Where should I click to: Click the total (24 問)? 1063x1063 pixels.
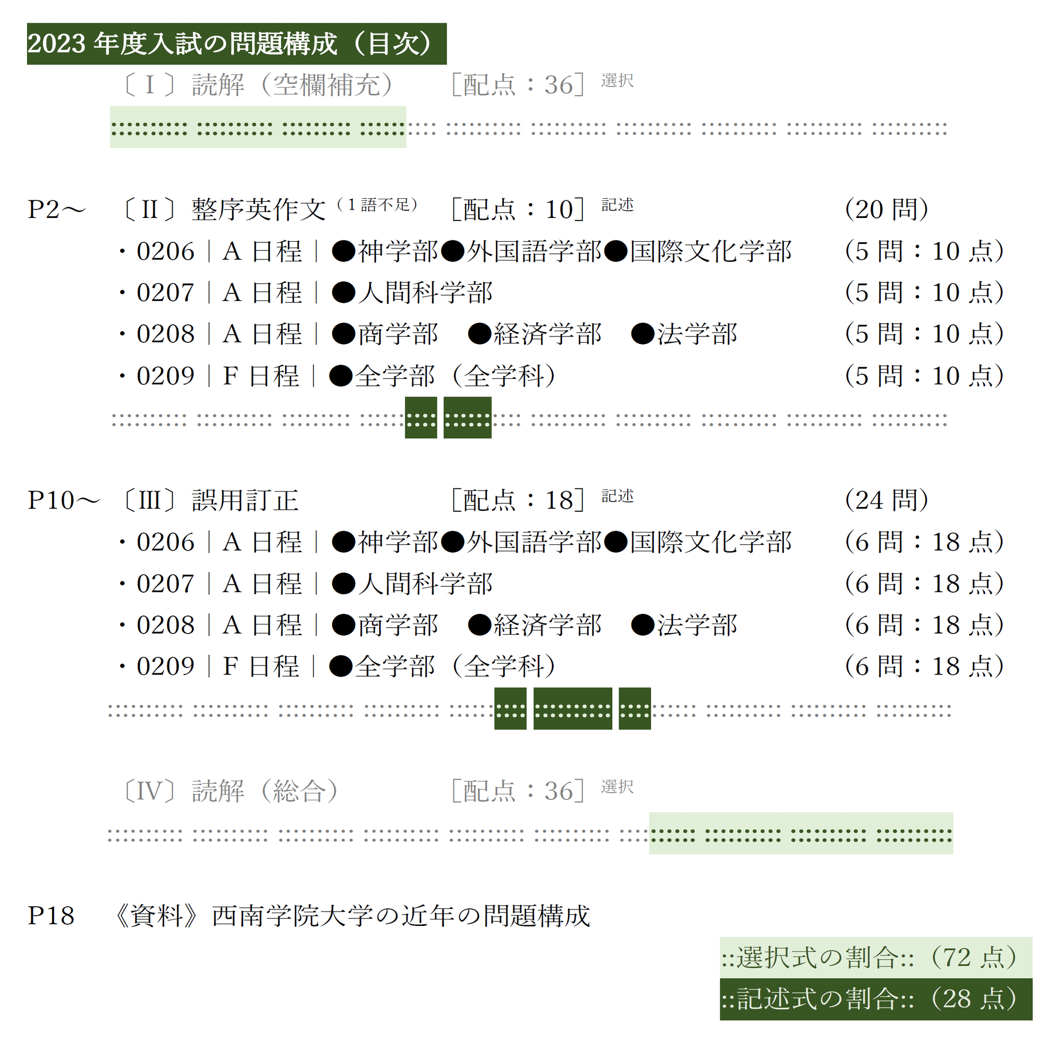coord(887,500)
